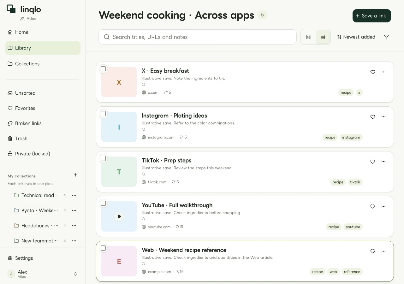Focus the Search titles, URLs and notes field

[x=198, y=37]
